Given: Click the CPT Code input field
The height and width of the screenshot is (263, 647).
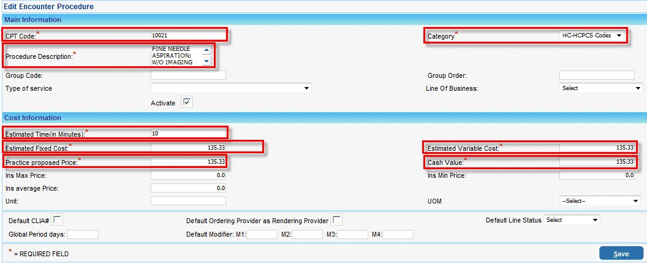Looking at the screenshot, I should tap(188, 36).
